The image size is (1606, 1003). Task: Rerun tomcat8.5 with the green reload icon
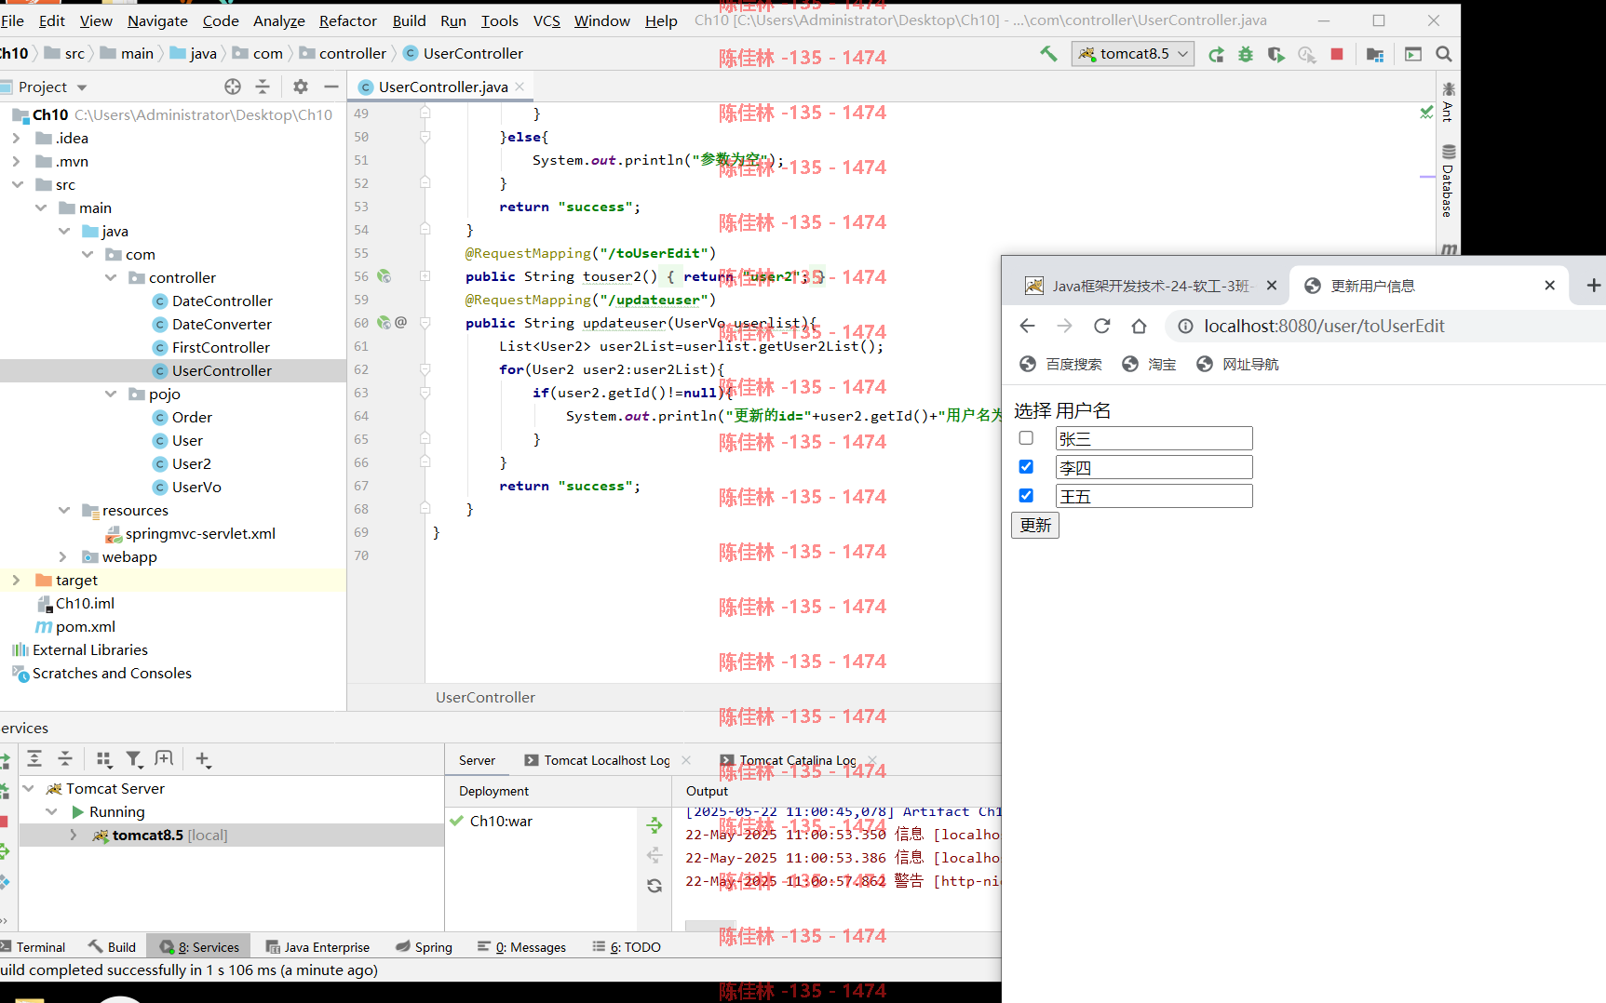[x=1216, y=54]
